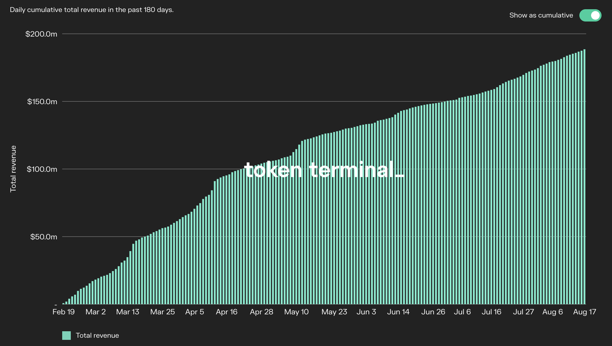Click the Mar 25 x-axis date label
612x346 pixels.
pos(163,312)
